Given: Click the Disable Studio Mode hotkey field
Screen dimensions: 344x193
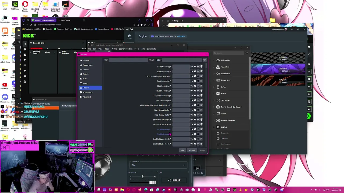Looking at the screenshot, I should (181, 144).
